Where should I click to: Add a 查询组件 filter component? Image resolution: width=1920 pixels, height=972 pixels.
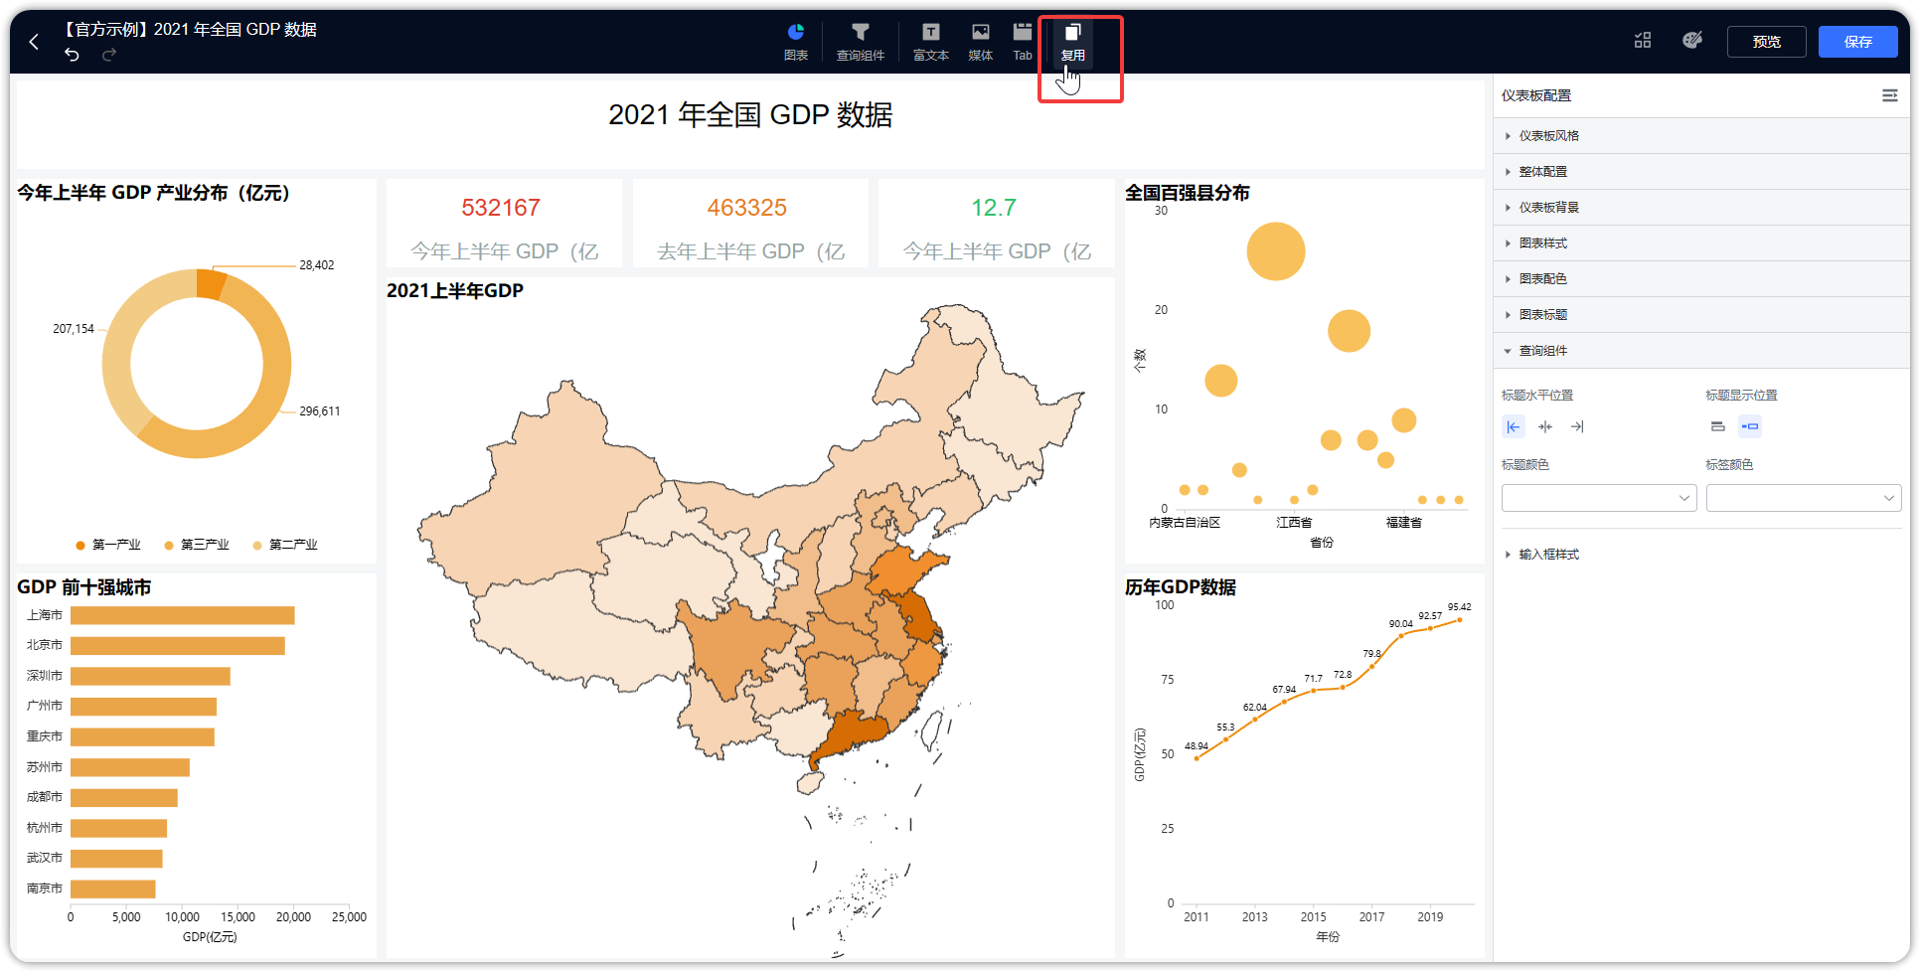[861, 42]
